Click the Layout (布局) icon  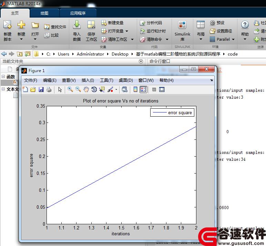coord(201,25)
